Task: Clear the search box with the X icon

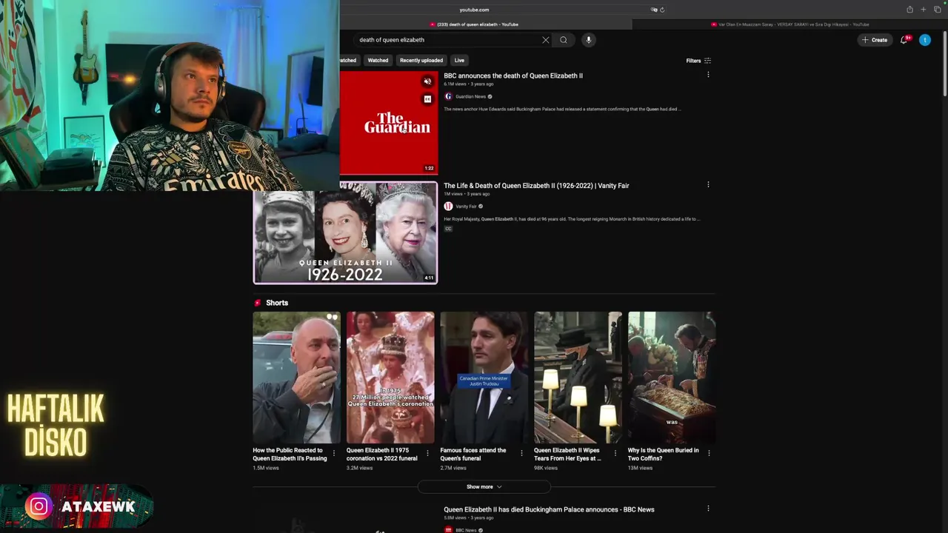Action: (x=546, y=40)
